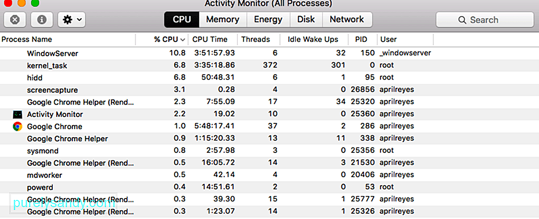This screenshot has width=539, height=219.
Task: Click the Activity Monitor app icon row
Action: pos(269,114)
